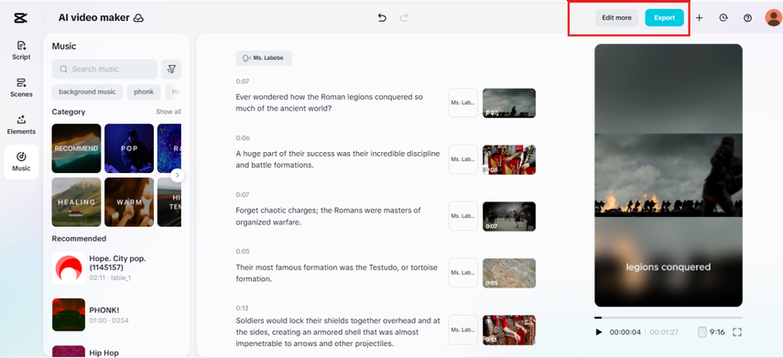Undo the last action
Viewport: 783px width, 358px height.
[382, 18]
